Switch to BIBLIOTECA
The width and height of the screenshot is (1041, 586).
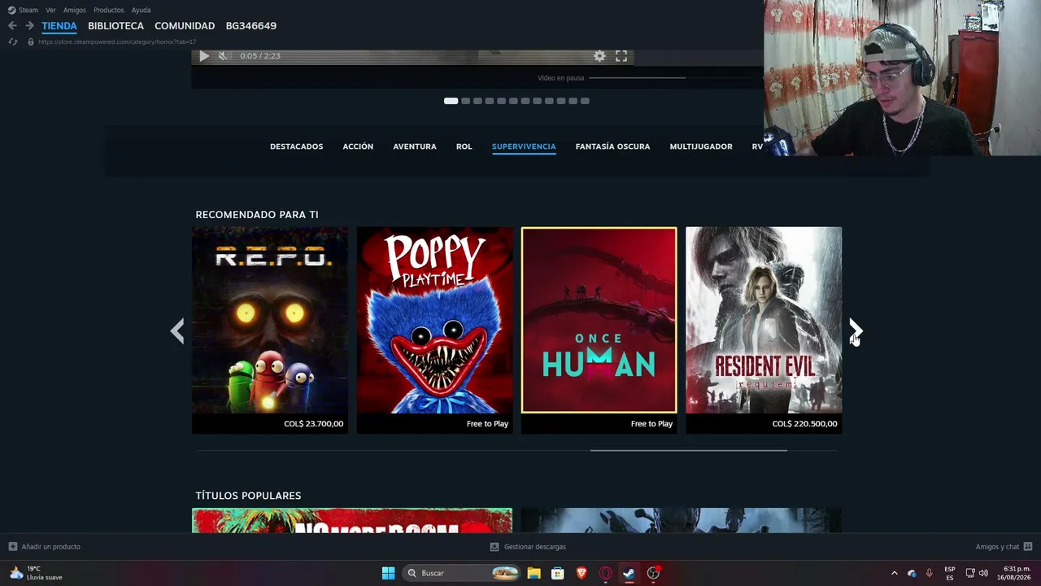click(115, 26)
